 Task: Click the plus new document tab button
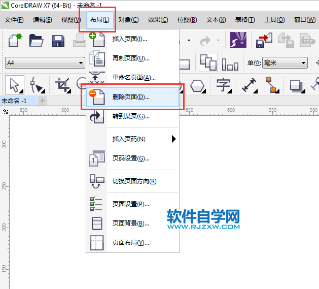42,101
